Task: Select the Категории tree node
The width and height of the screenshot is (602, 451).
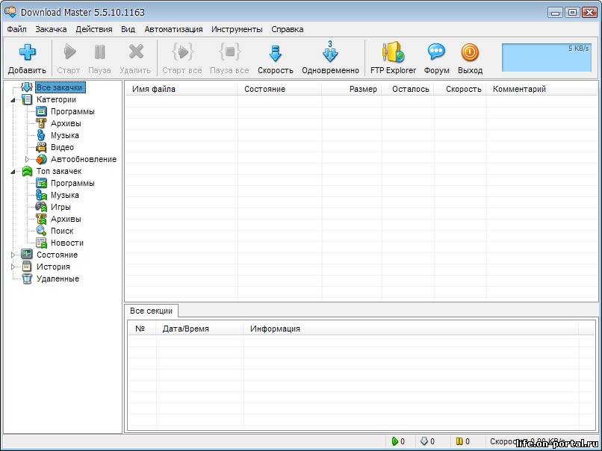Action: 56,99
